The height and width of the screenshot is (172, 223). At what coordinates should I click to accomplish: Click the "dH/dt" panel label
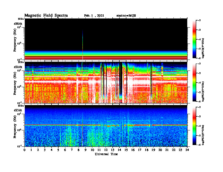click(18, 24)
